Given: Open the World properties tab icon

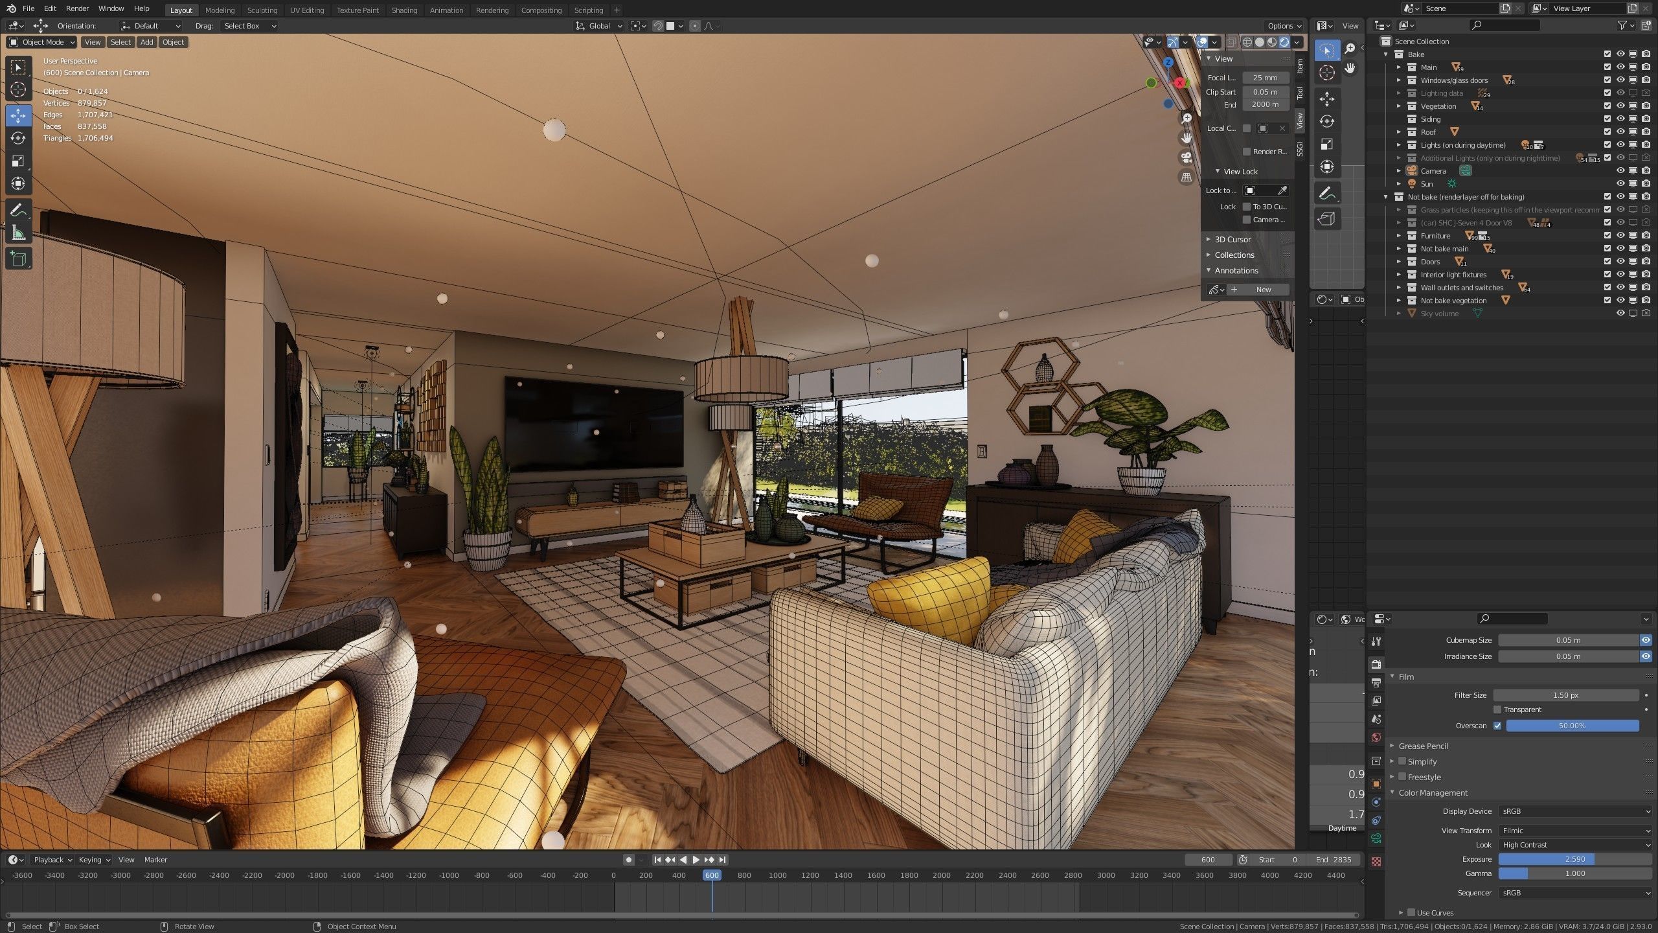Looking at the screenshot, I should point(1376,737).
